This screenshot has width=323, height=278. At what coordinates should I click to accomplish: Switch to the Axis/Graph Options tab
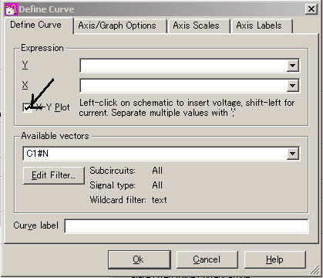pos(117,25)
